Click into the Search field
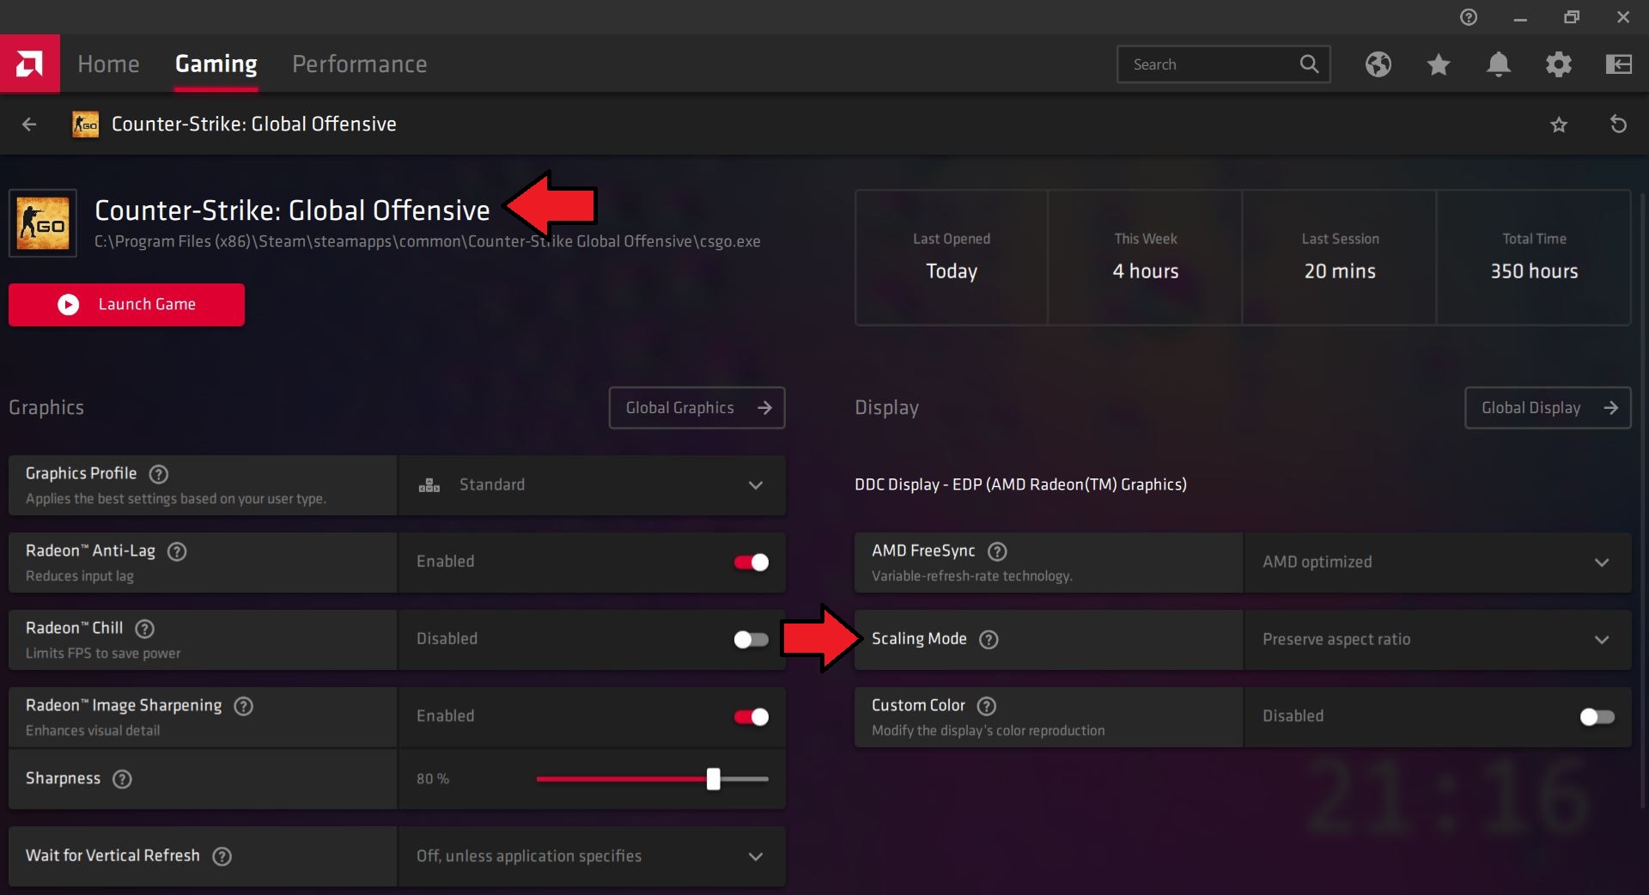The image size is (1649, 895). tap(1211, 64)
